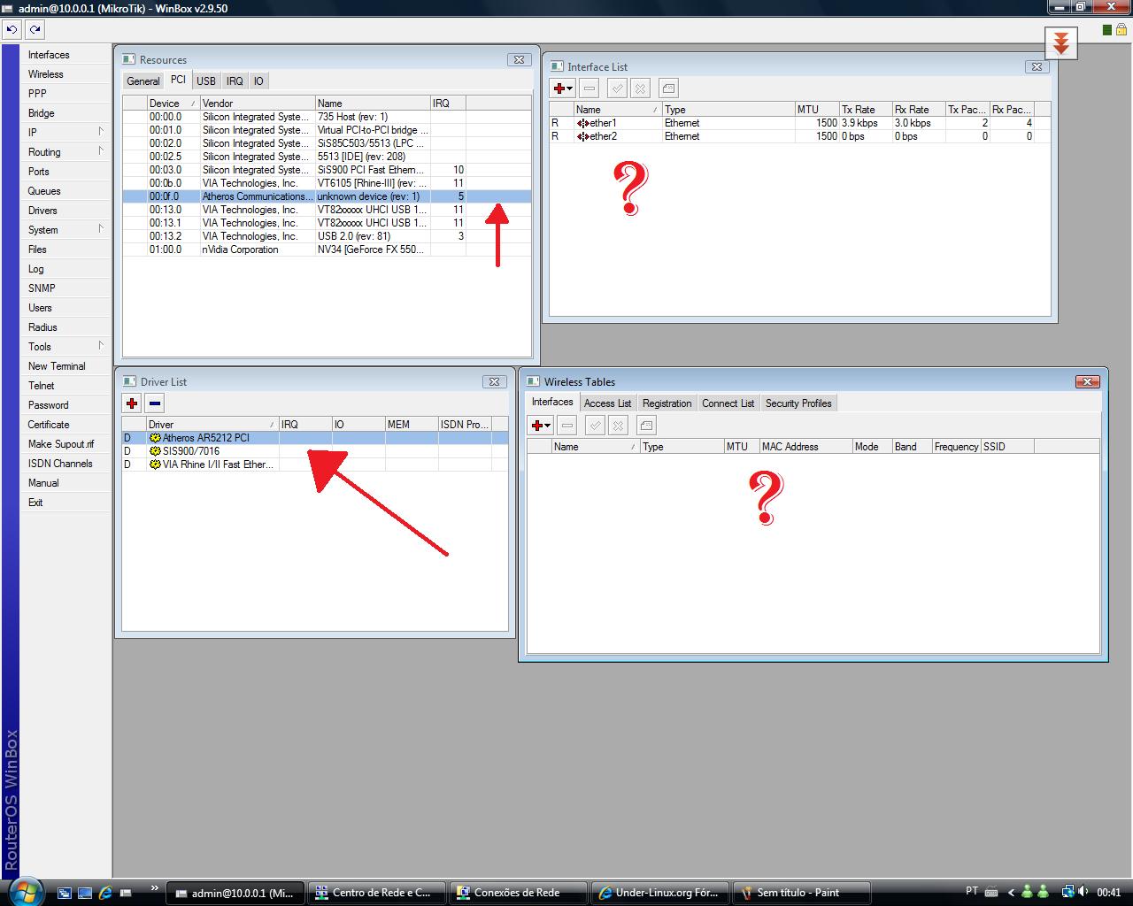Viewport: 1133px width, 906px height.
Task: Click the PT language indicator
Action: click(972, 892)
